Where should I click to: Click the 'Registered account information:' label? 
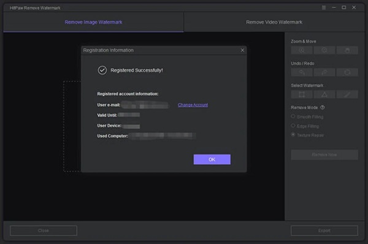(x=128, y=94)
